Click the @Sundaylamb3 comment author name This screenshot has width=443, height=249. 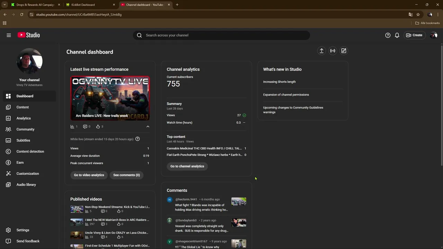[x=186, y=220]
